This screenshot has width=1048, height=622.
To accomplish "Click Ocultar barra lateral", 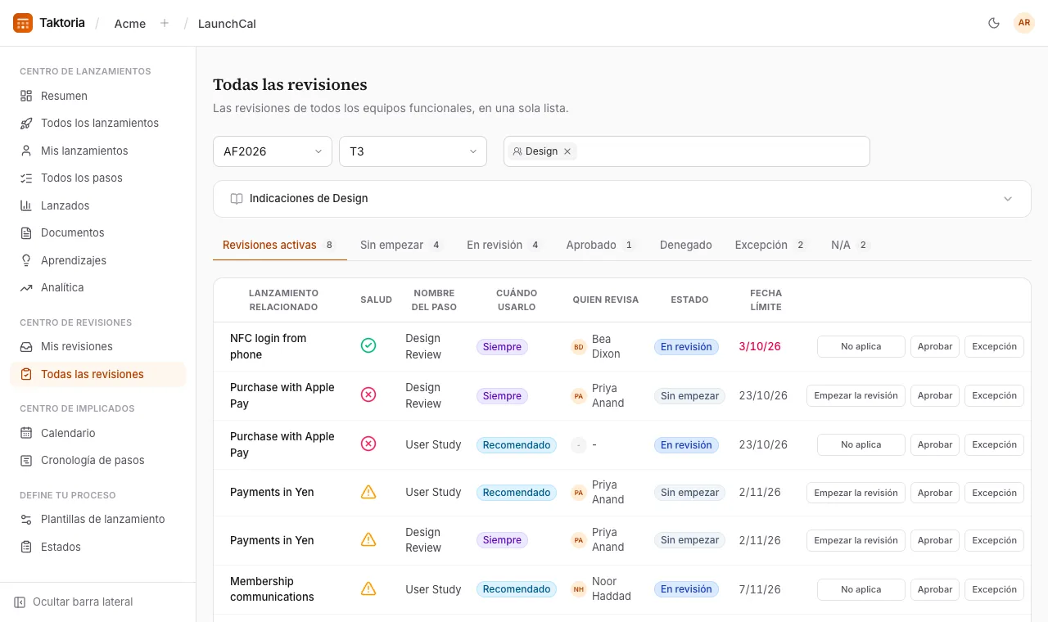I will point(74,602).
